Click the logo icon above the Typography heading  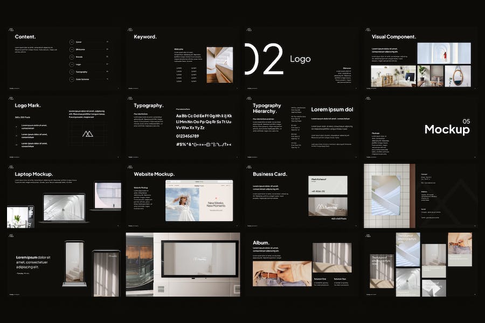130,99
